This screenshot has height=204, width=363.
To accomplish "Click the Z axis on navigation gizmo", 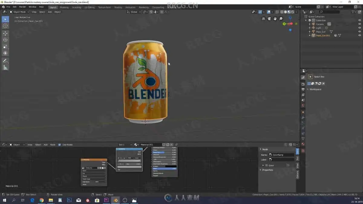I will coord(290,18).
